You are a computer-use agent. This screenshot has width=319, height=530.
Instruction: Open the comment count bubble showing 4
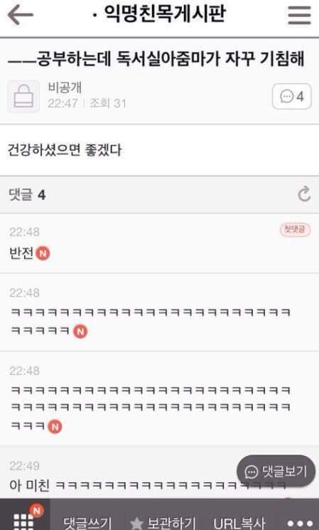tap(292, 97)
